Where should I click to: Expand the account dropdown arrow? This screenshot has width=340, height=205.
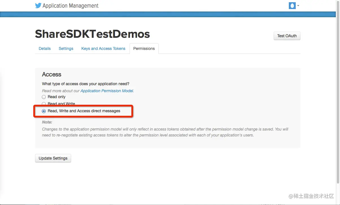pos(298,6)
